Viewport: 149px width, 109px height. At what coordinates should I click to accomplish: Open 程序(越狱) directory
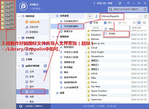point(67,47)
